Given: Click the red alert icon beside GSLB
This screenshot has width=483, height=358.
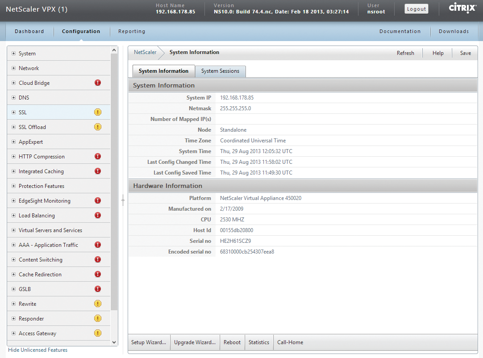Looking at the screenshot, I should pyautogui.click(x=98, y=289).
